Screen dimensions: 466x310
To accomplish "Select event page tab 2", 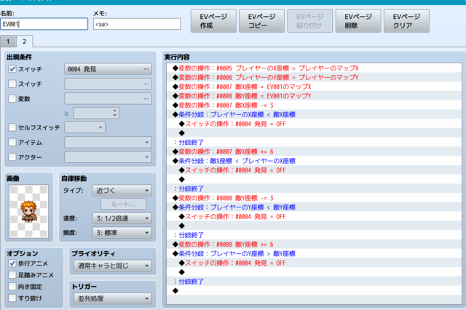I will [24, 41].
